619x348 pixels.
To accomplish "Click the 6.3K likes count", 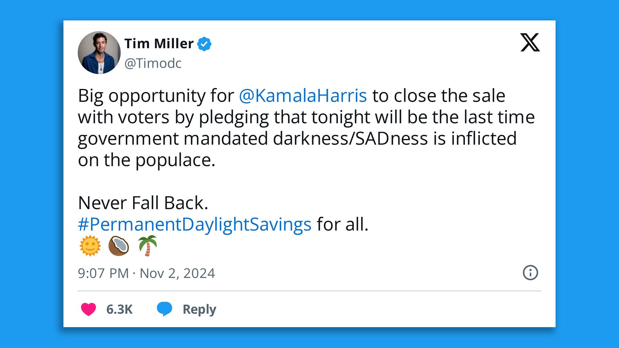I will click(x=119, y=309).
